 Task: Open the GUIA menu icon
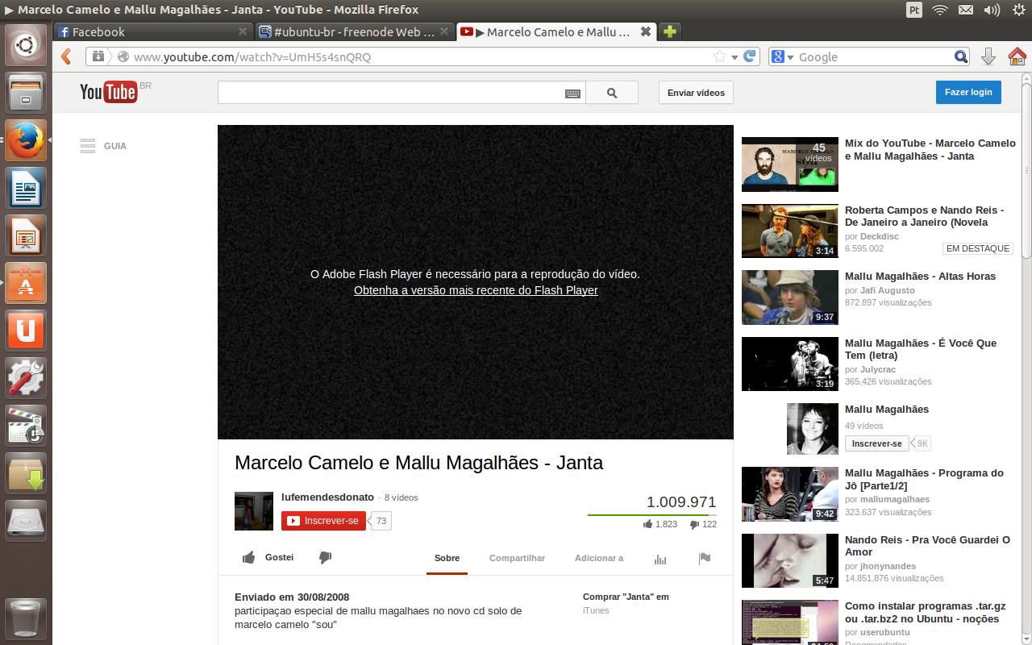[88, 146]
